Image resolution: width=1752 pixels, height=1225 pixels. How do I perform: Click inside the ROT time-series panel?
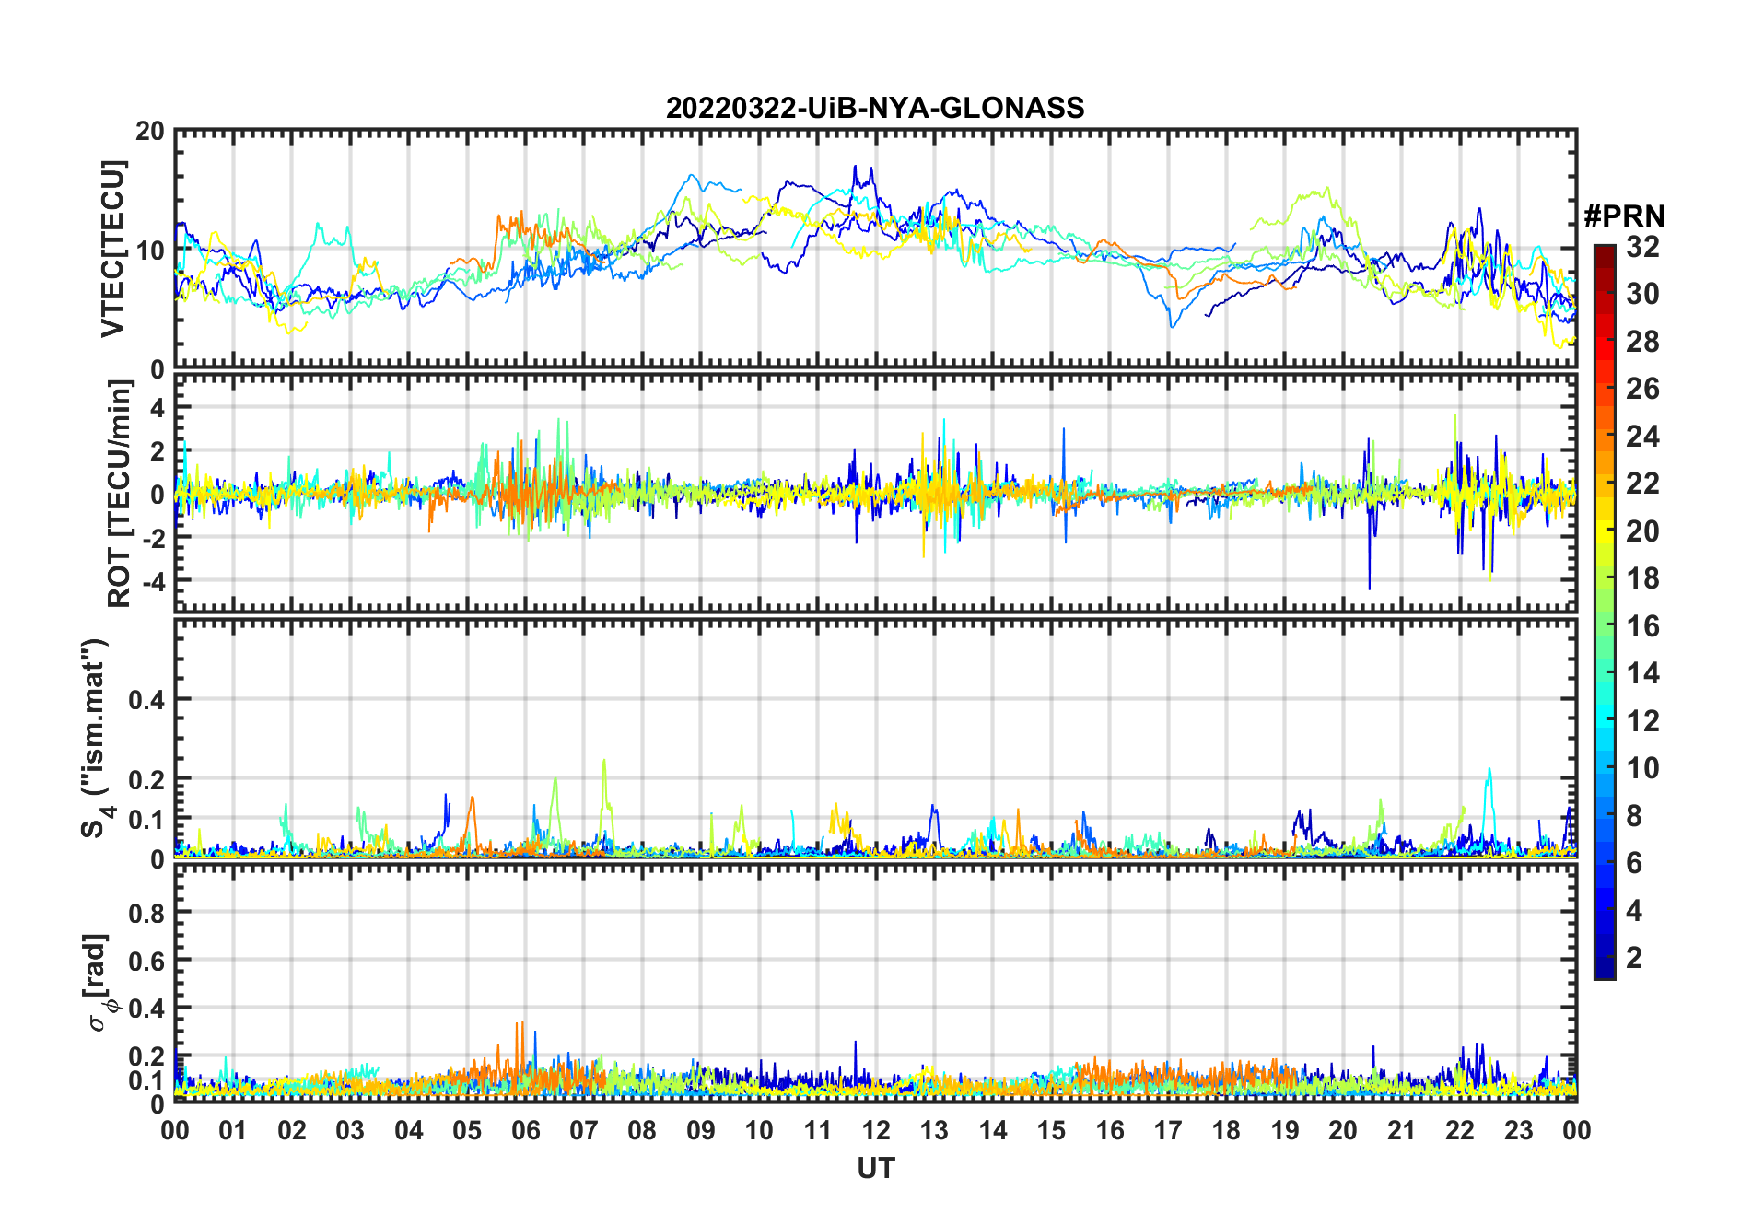[x=875, y=492]
